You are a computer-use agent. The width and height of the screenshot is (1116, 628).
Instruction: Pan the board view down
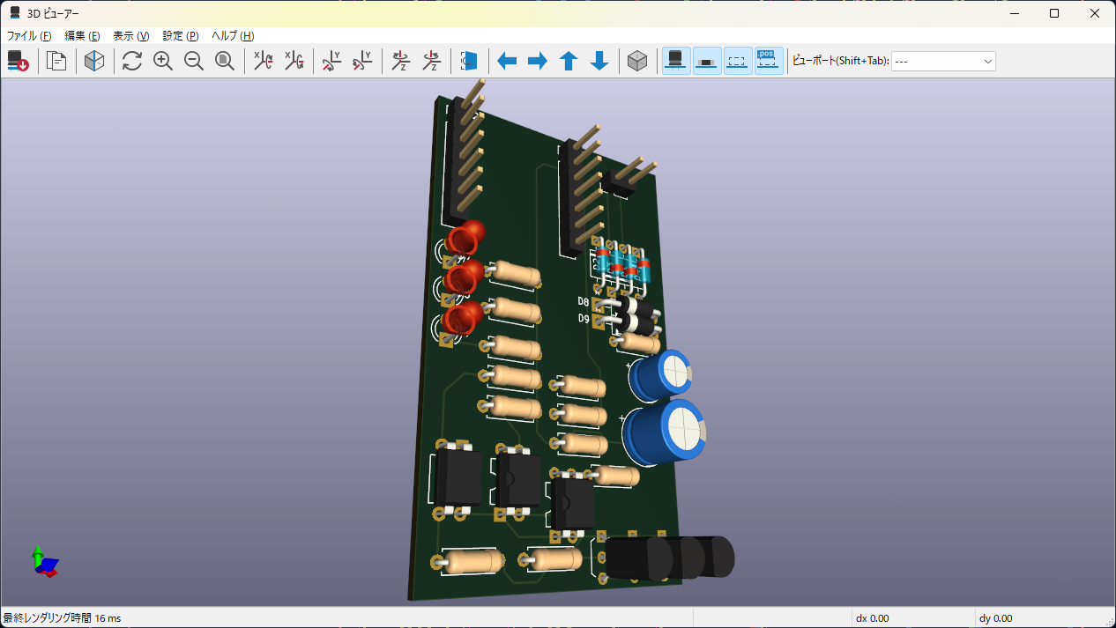pyautogui.click(x=599, y=61)
